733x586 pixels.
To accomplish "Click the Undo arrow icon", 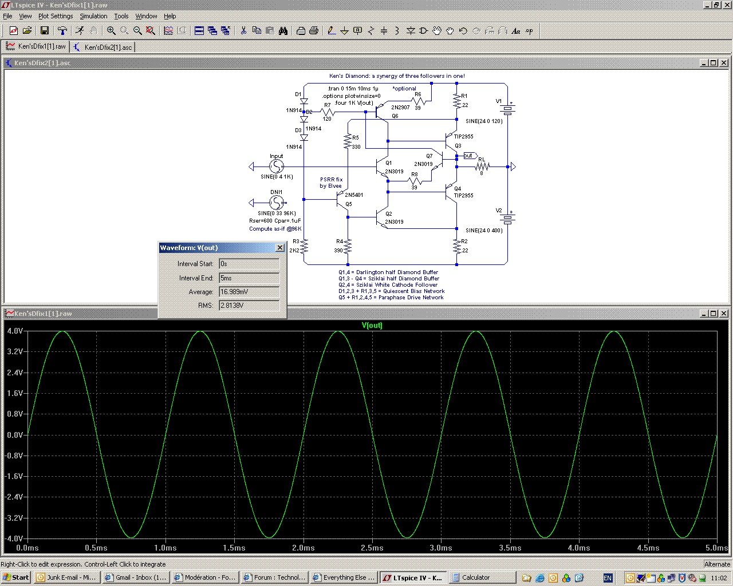I will (x=463, y=31).
